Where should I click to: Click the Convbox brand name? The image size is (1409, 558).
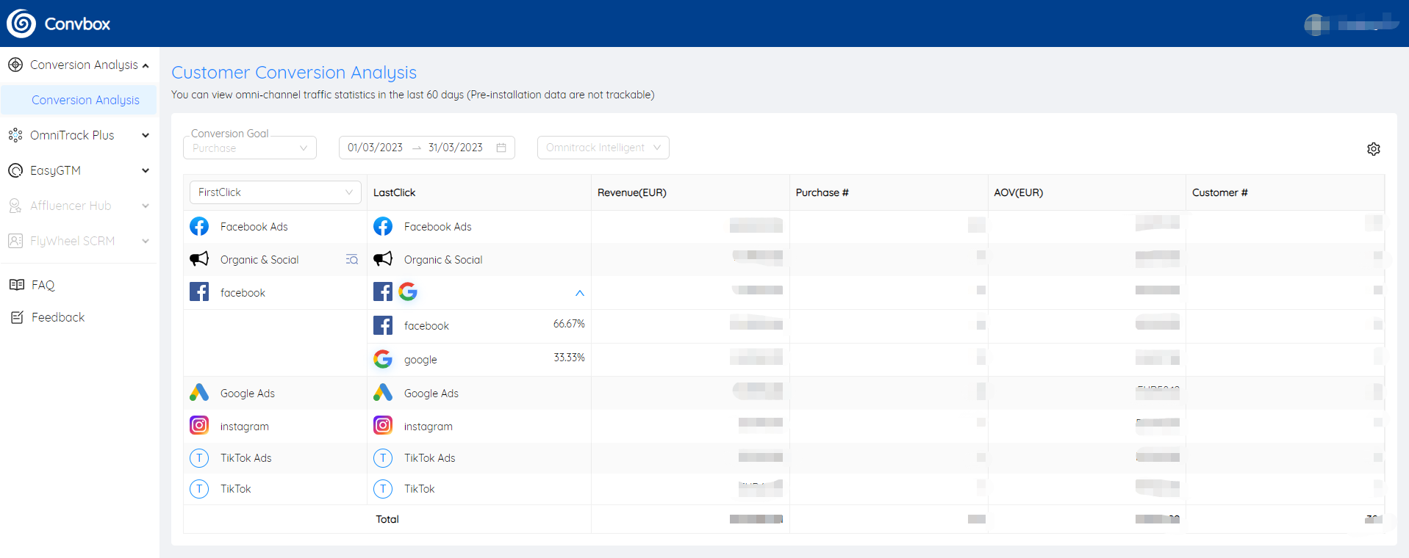(x=77, y=24)
